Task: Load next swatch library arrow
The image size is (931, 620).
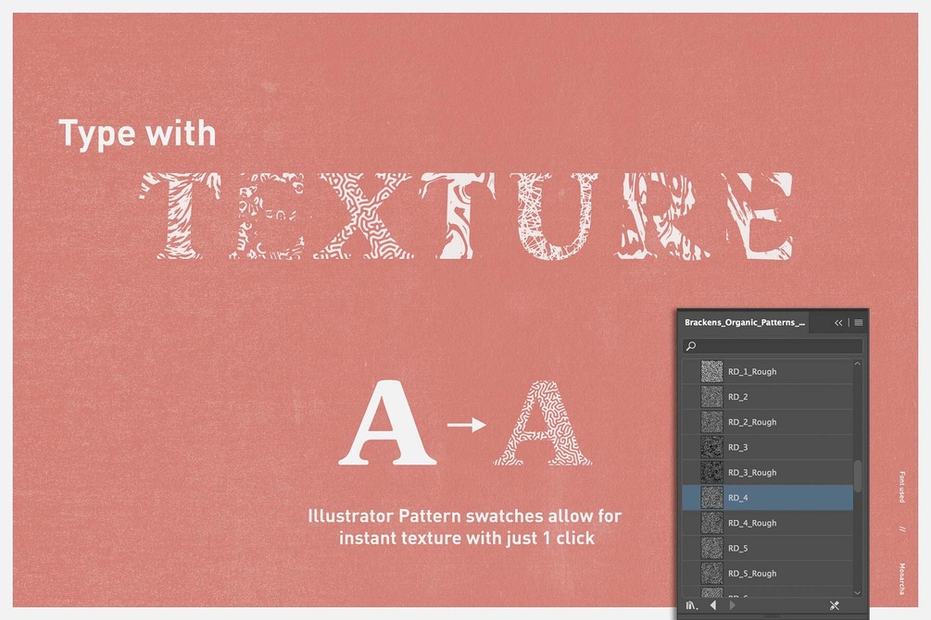Action: click(x=732, y=605)
